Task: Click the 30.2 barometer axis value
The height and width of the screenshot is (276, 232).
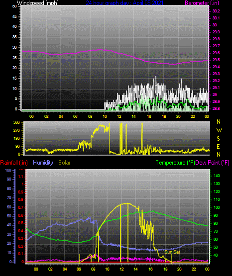Action: point(216,11)
